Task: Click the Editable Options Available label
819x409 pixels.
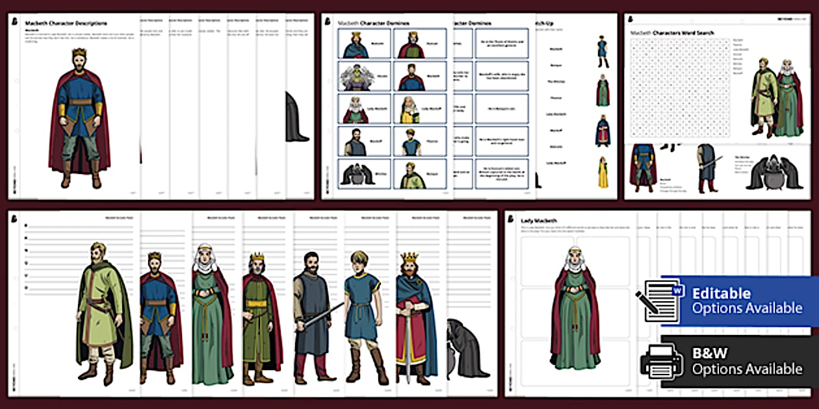Action: click(x=746, y=301)
